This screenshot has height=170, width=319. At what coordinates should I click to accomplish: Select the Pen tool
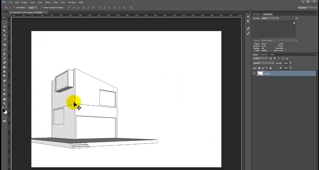click(x=4, y=81)
